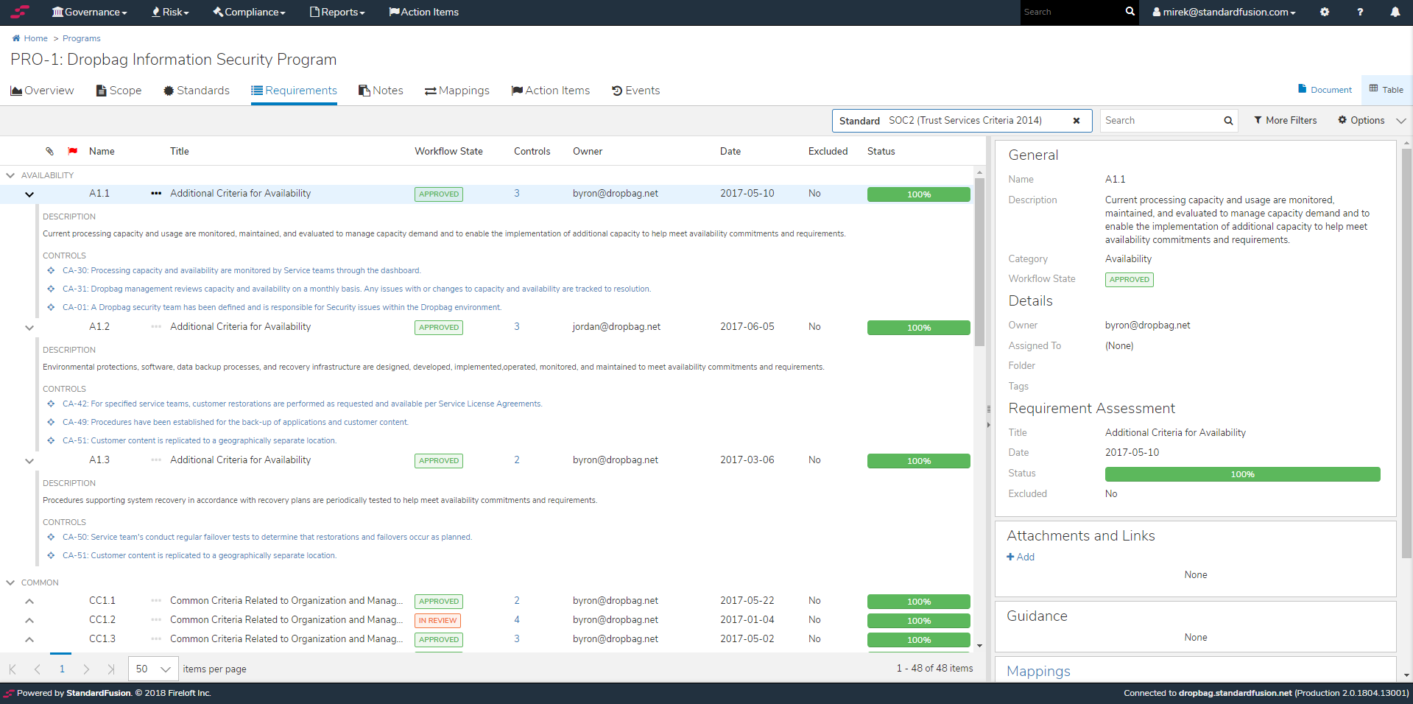This screenshot has height=704, width=1413.
Task: Click the StandardFusion logo icon
Action: (20, 12)
